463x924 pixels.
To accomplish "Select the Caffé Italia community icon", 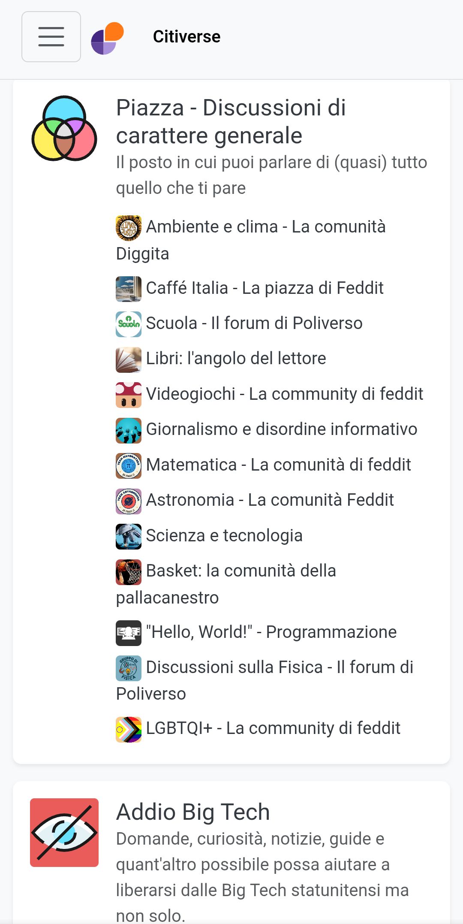I will (x=128, y=289).
